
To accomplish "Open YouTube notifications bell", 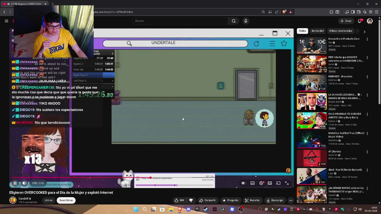I will (360, 21).
